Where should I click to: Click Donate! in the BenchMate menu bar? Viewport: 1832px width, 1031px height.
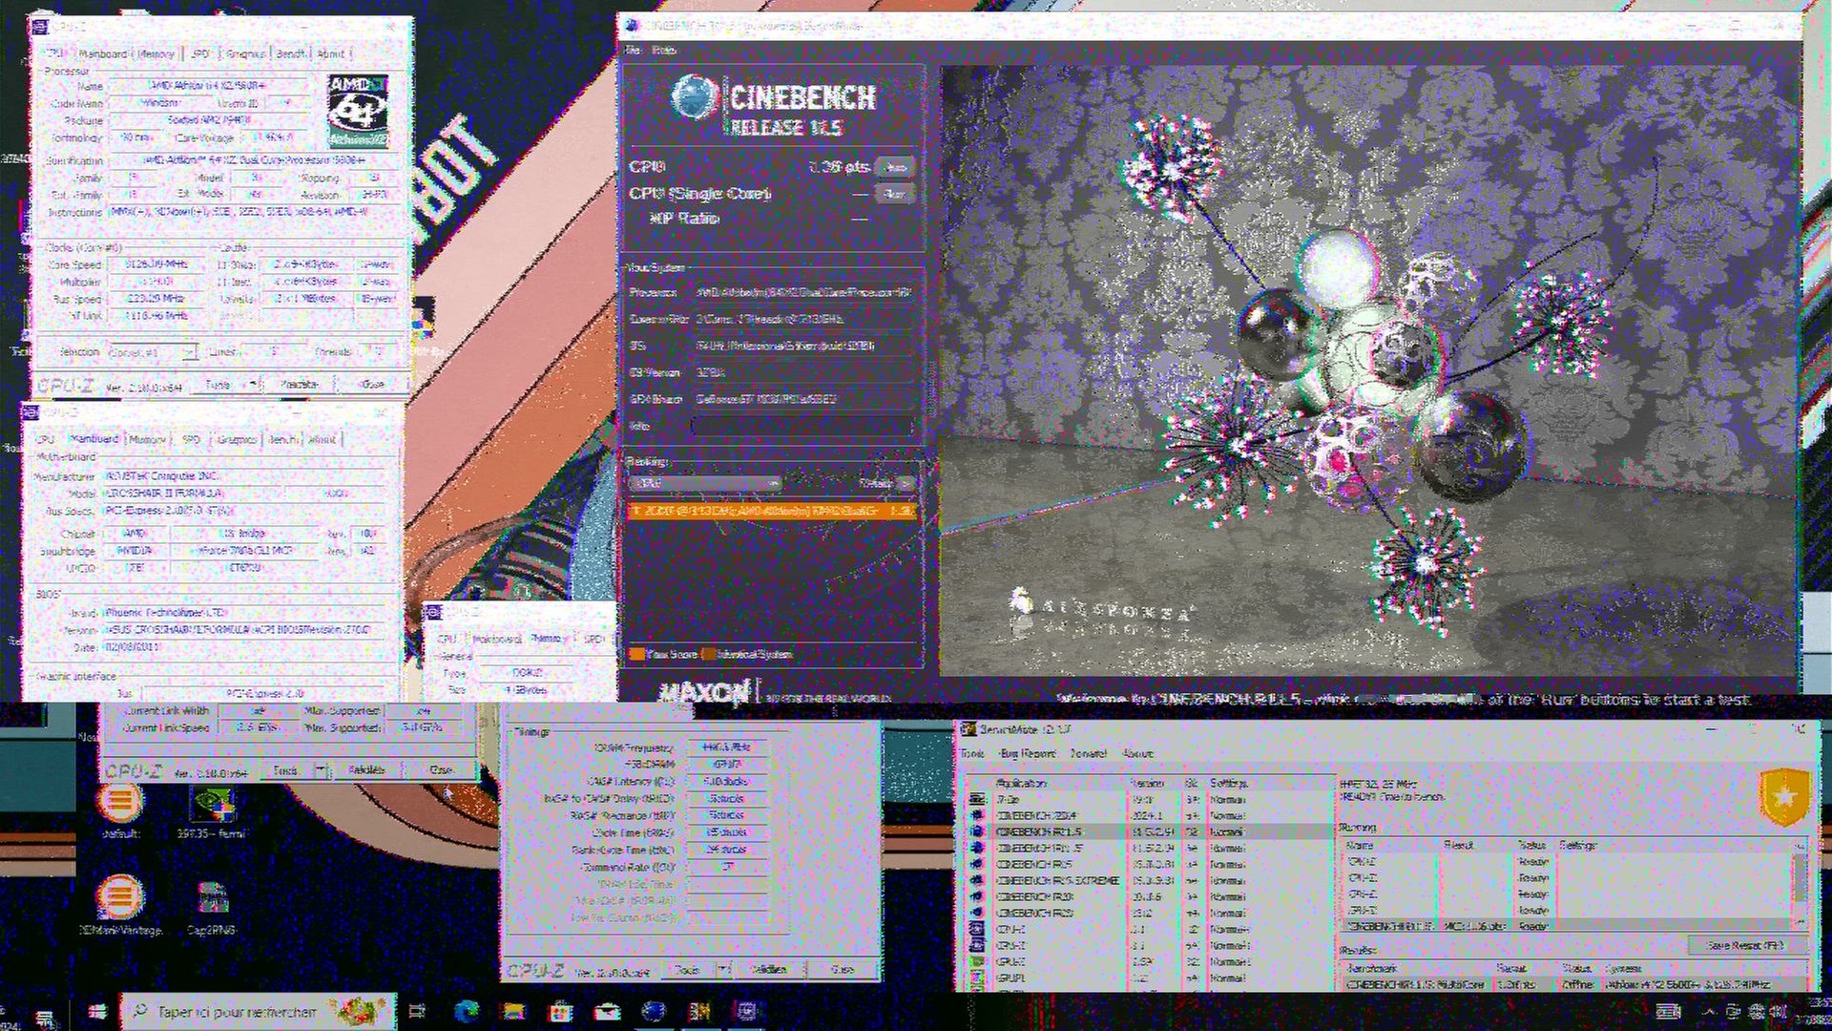(x=1089, y=753)
